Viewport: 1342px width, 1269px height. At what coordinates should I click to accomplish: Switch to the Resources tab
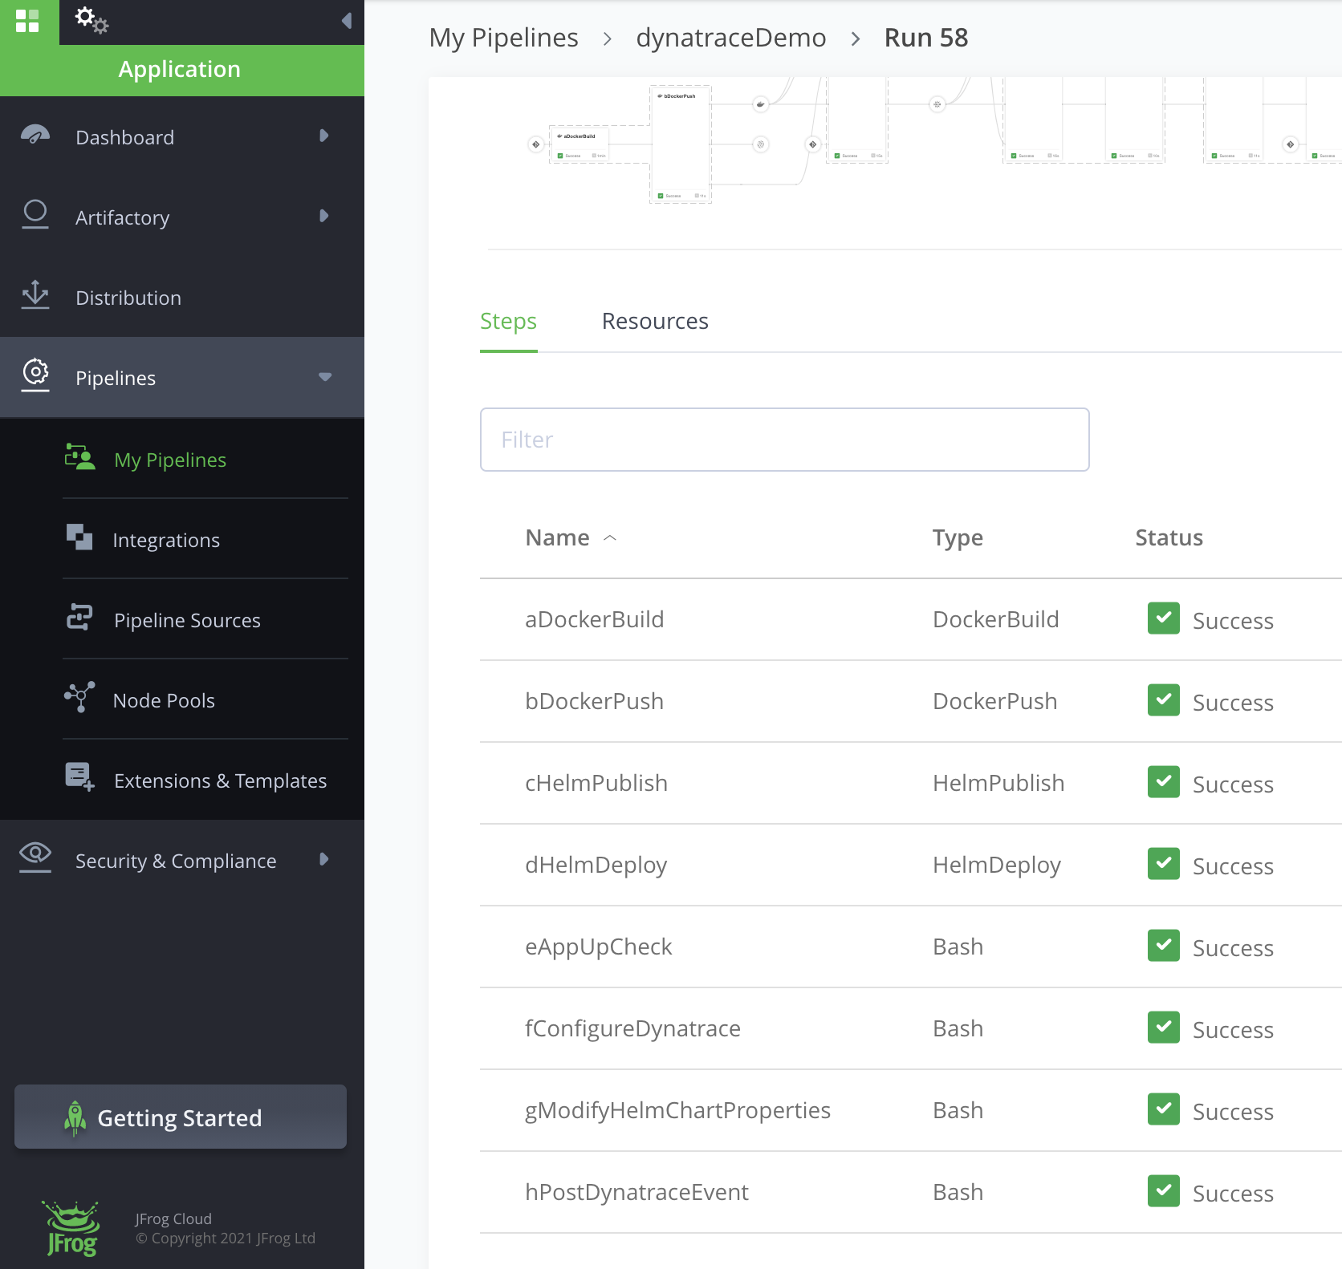point(655,322)
